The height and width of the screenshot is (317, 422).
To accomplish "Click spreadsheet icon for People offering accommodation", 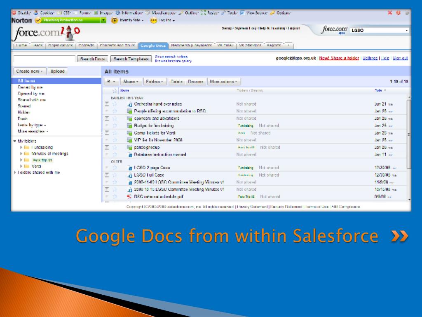I will (129, 111).
